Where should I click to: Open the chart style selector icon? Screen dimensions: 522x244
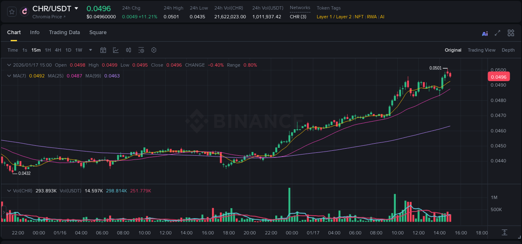click(x=116, y=50)
